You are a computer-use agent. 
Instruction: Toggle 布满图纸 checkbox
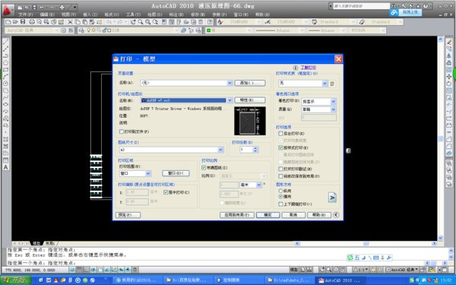click(x=204, y=167)
